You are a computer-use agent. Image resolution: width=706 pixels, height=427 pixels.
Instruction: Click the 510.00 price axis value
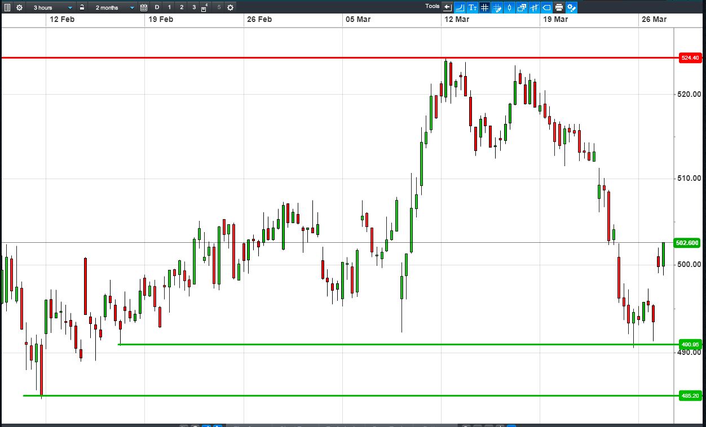coord(689,179)
